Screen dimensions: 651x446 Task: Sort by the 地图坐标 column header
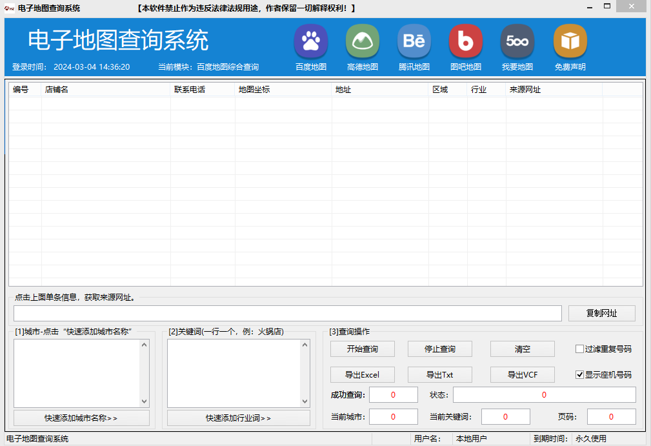click(x=283, y=89)
